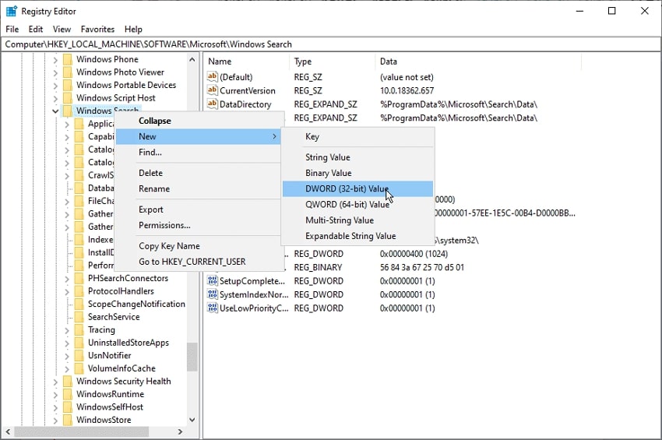
Task: Choose Expandable String Value option
Action: [x=357, y=236]
